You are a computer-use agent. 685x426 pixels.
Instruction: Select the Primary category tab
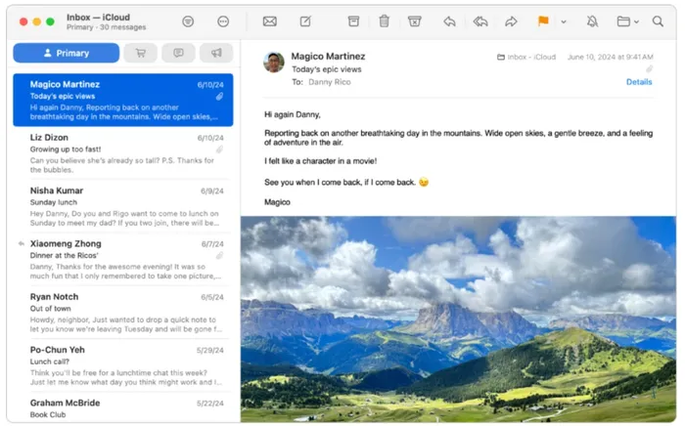(66, 53)
